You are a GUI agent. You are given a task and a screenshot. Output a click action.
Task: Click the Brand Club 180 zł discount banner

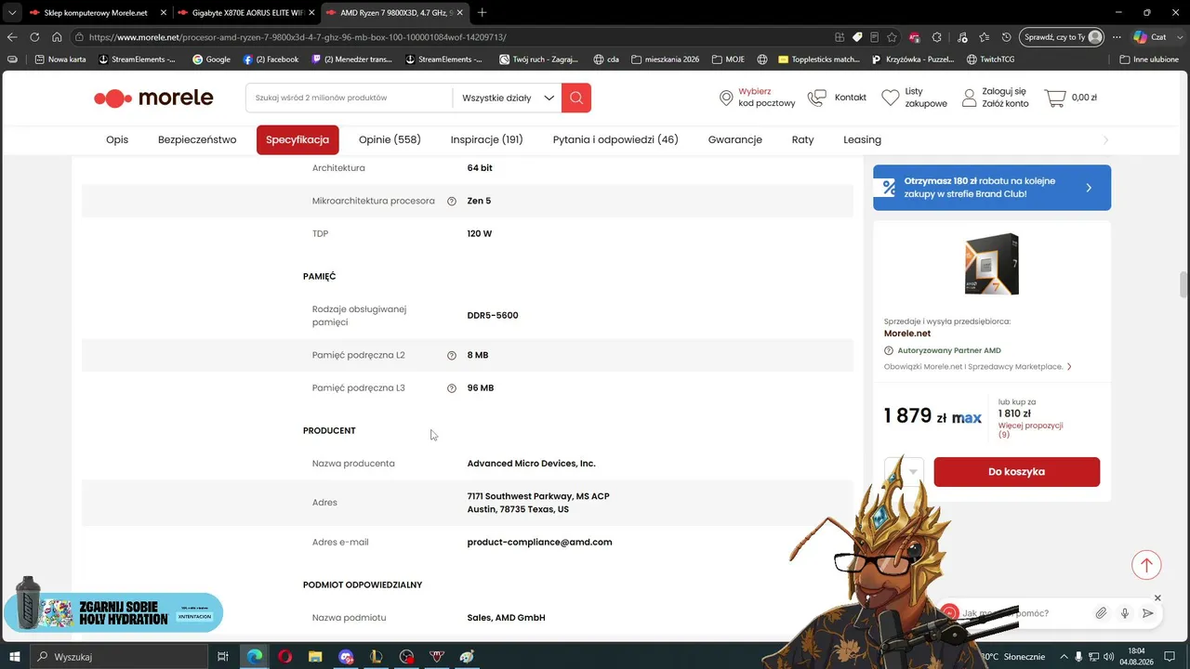[992, 188]
